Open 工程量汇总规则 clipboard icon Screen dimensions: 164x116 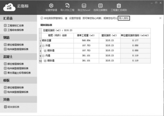[119, 6]
